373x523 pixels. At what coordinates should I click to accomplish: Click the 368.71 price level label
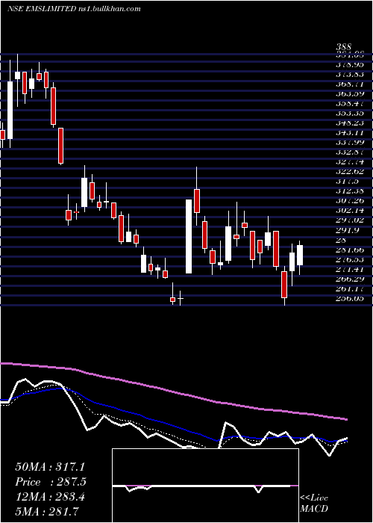(x=349, y=84)
